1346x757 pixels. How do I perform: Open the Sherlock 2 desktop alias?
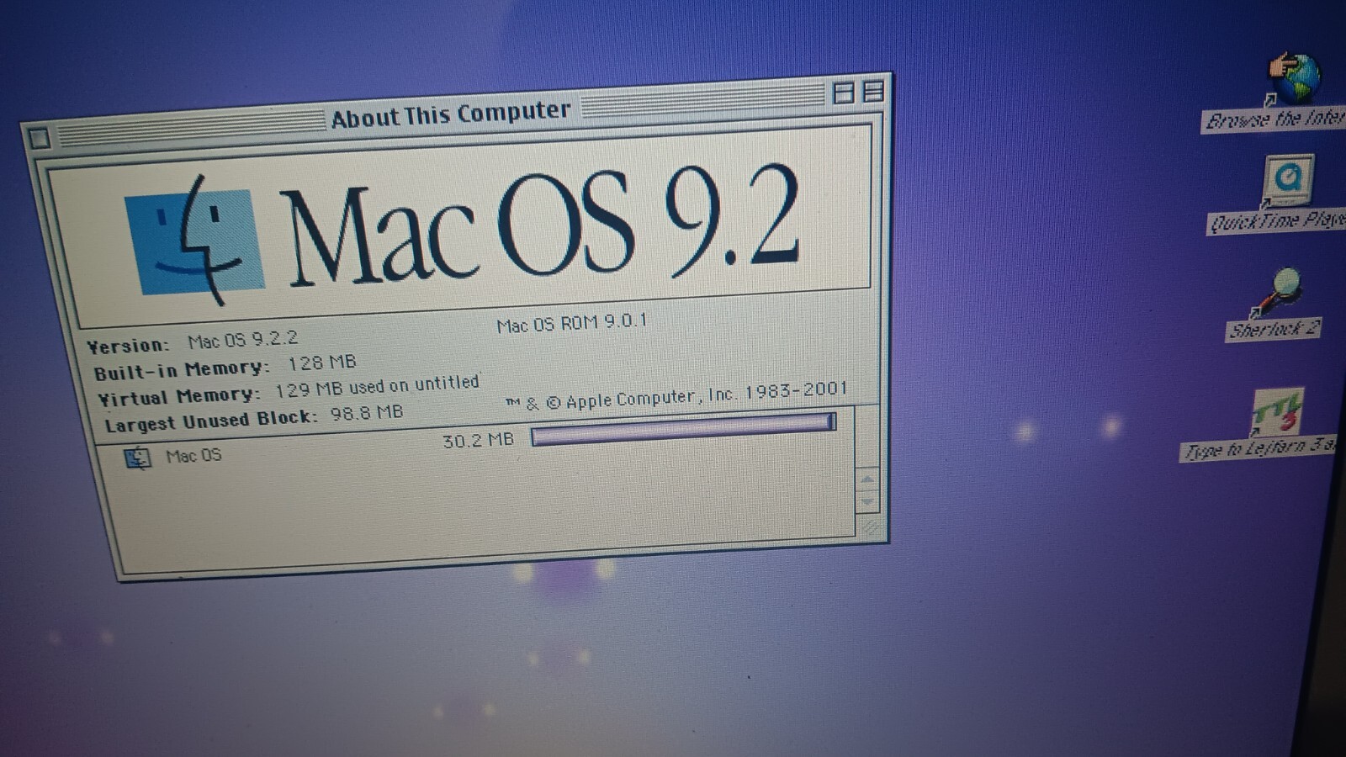[x=1279, y=292]
